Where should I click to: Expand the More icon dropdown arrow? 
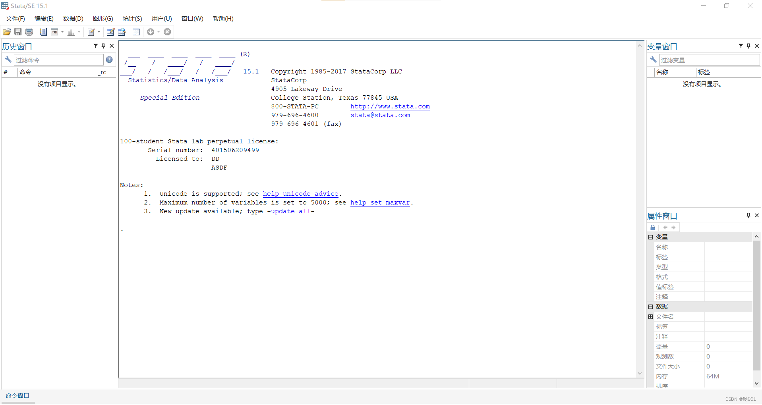pyautogui.click(x=159, y=32)
